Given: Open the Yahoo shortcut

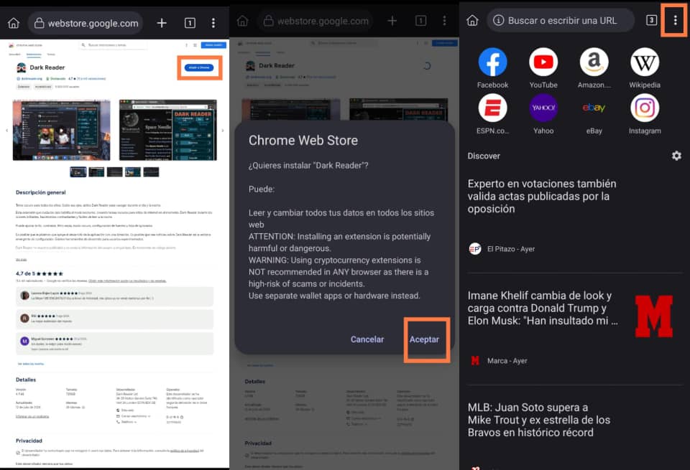Looking at the screenshot, I should [x=543, y=114].
